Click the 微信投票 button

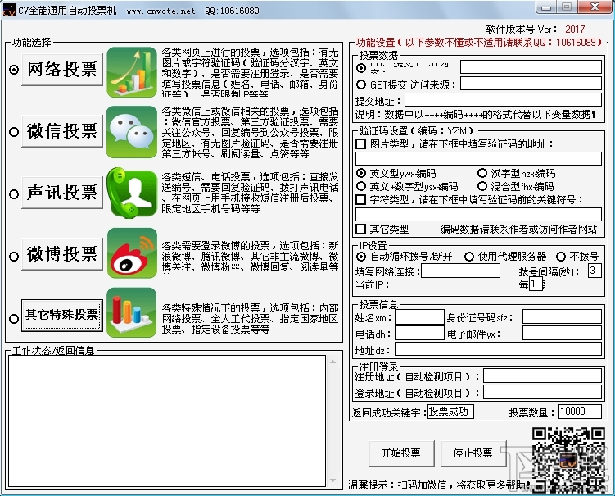point(62,131)
